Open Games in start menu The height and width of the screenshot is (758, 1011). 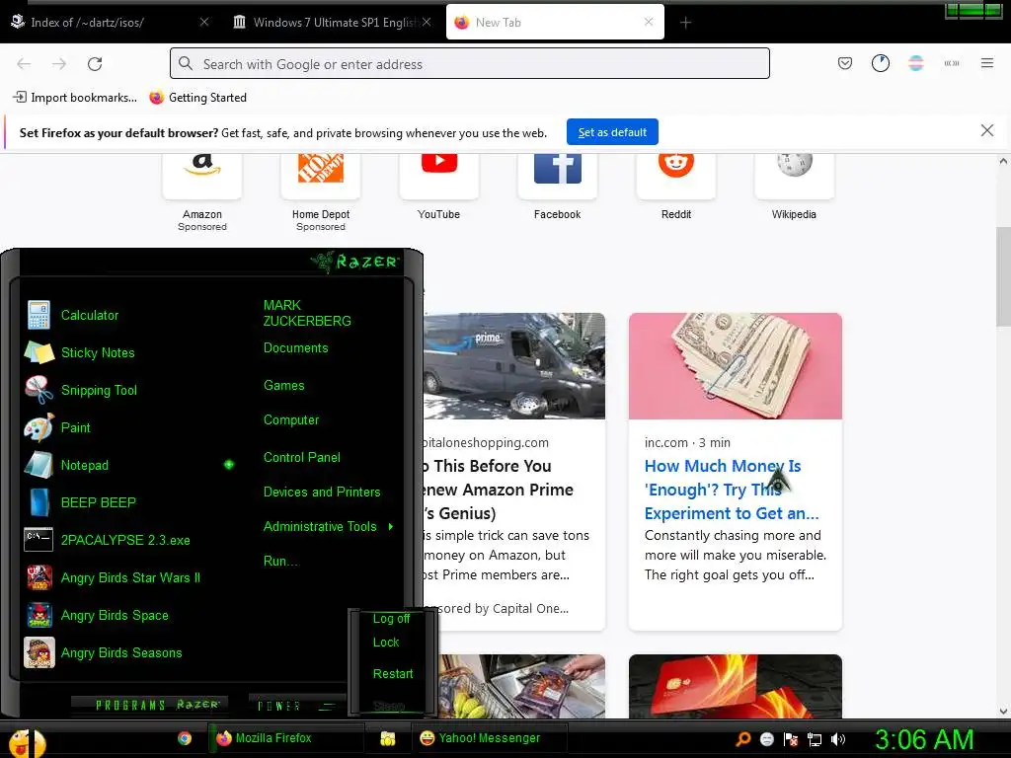pyautogui.click(x=283, y=386)
